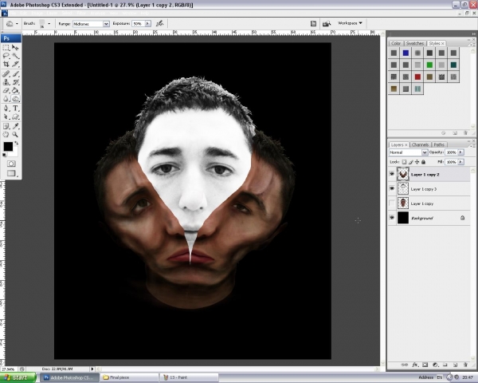Select the Eyedropper tool

(15, 126)
